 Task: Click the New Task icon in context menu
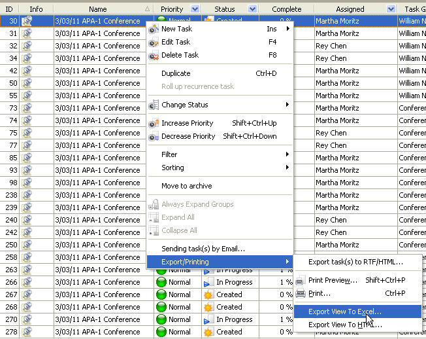(154, 29)
